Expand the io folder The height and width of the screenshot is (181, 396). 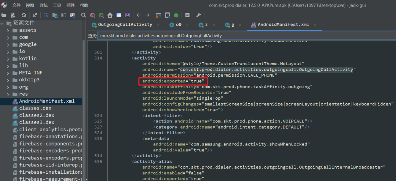pyautogui.click(x=8, y=52)
